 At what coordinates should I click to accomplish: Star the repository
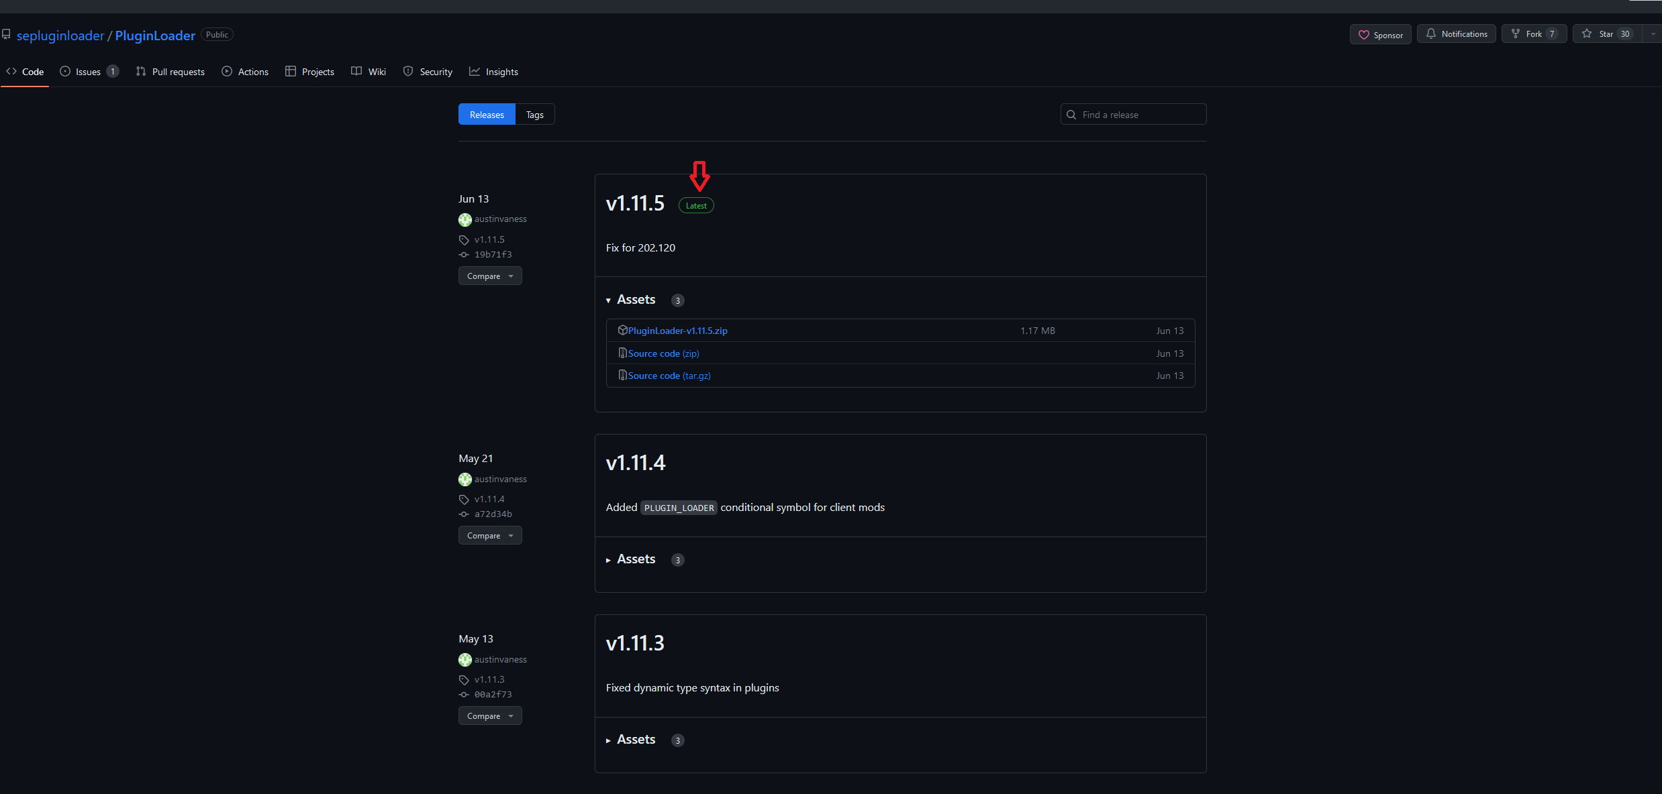1607,34
